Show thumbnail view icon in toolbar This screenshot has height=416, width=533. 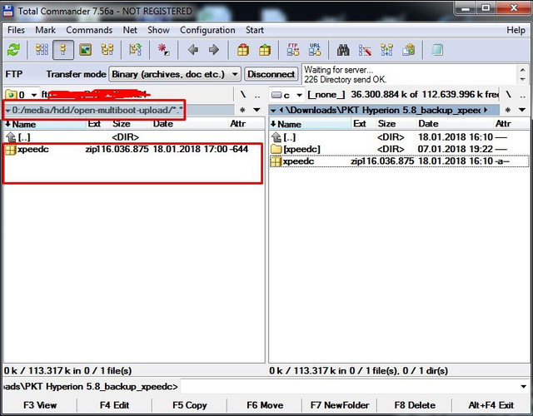(85, 50)
